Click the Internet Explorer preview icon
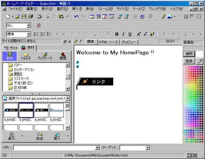Image resolution: width=205 pixels, height=159 pixels. [142, 17]
